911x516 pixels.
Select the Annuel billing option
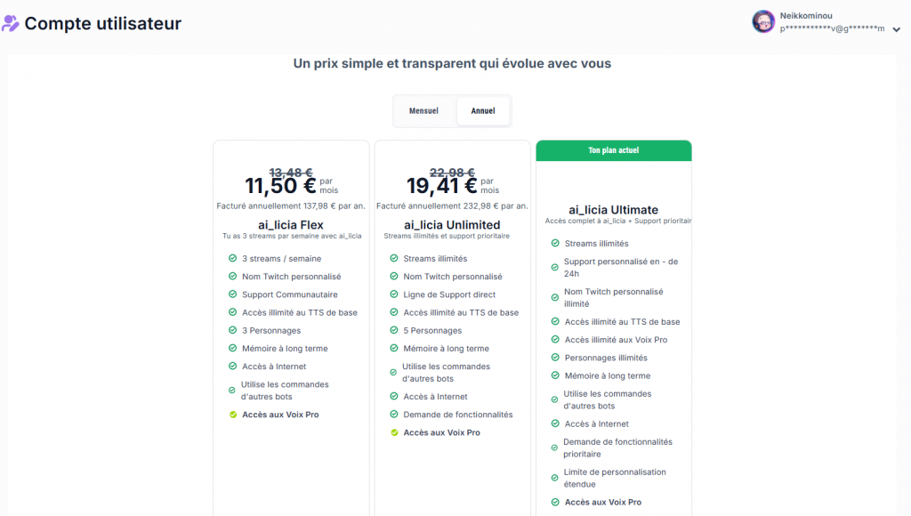tap(483, 111)
